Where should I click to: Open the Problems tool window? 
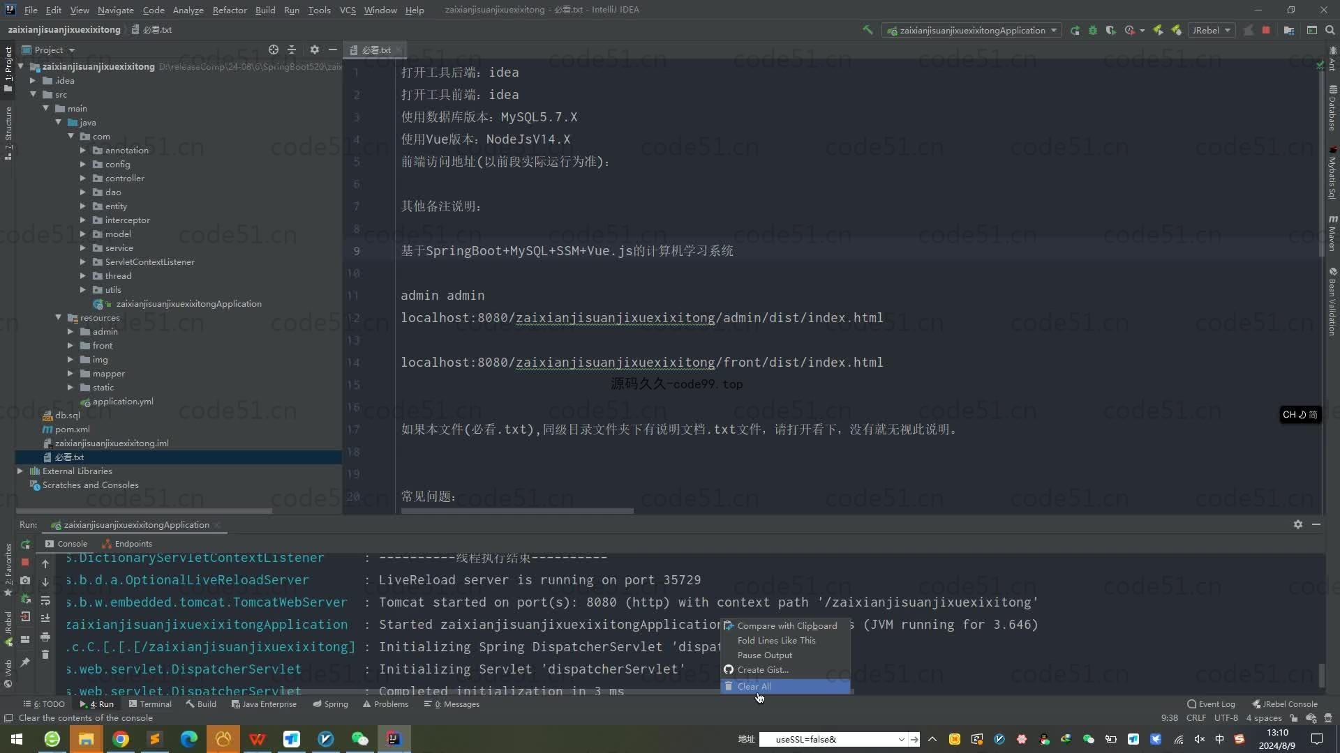385,704
